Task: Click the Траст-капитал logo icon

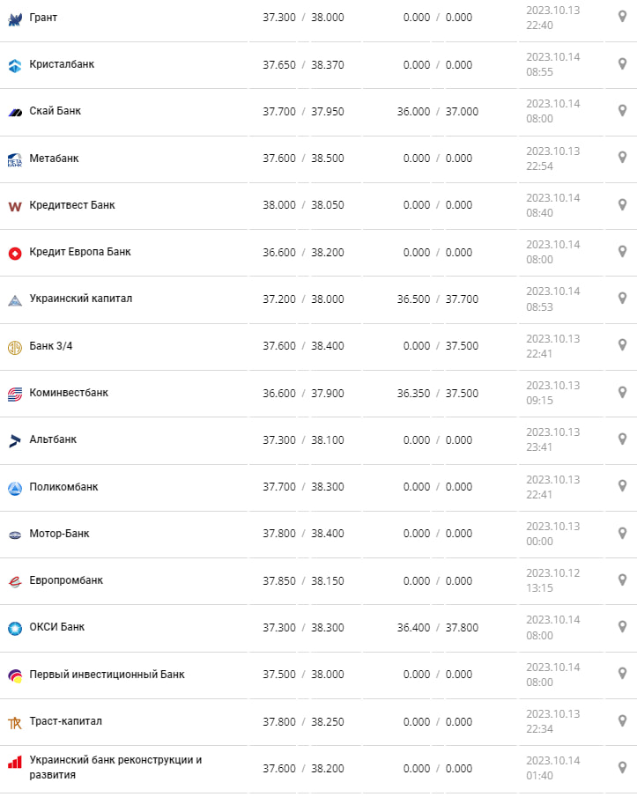Action: (15, 722)
